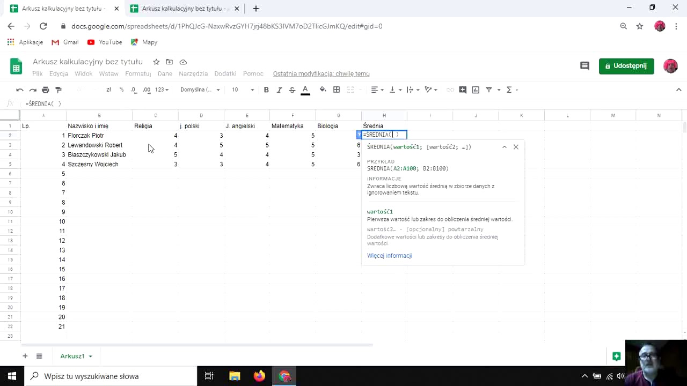This screenshot has width=687, height=386.
Task: Open the Arkusz1 sheet tab menu arrow
Action: pyautogui.click(x=90, y=357)
